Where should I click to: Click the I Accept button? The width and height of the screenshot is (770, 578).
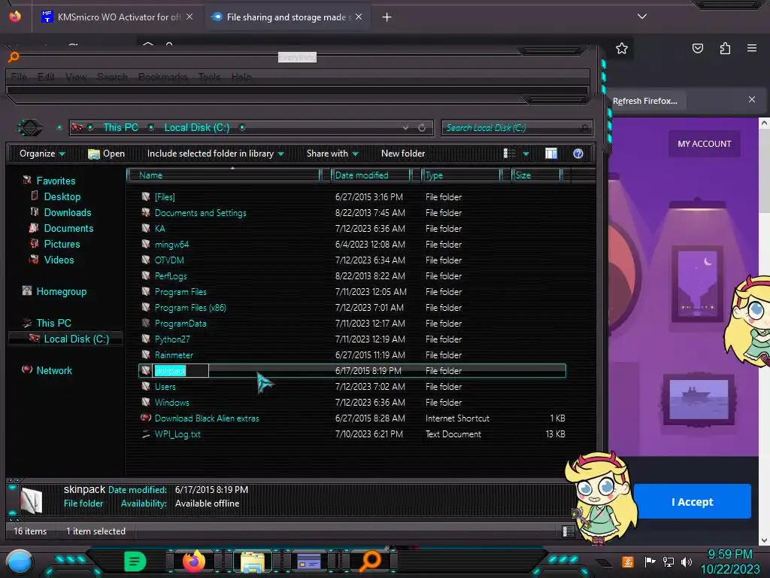point(692,502)
